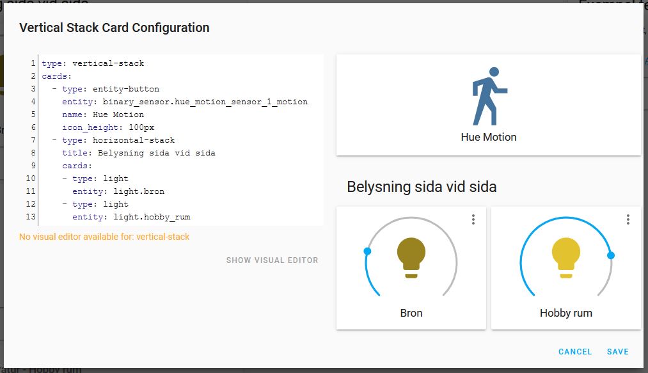This screenshot has height=373, width=648.
Task: Click the 'No visual editor available' warning text
Action: point(104,237)
